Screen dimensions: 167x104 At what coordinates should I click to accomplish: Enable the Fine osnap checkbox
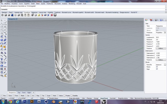tap(2, 96)
